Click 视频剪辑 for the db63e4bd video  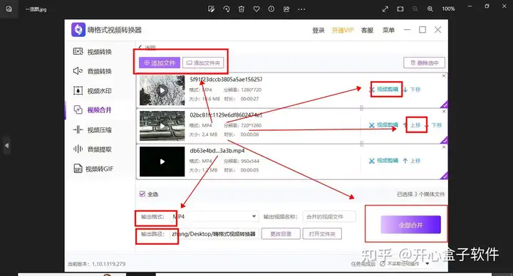(x=384, y=160)
